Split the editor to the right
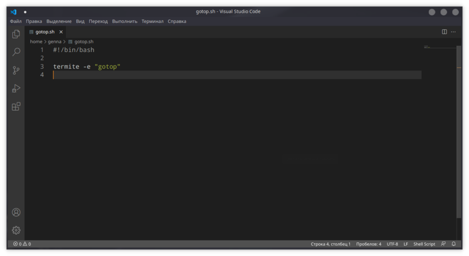The image size is (469, 256). pyautogui.click(x=444, y=32)
